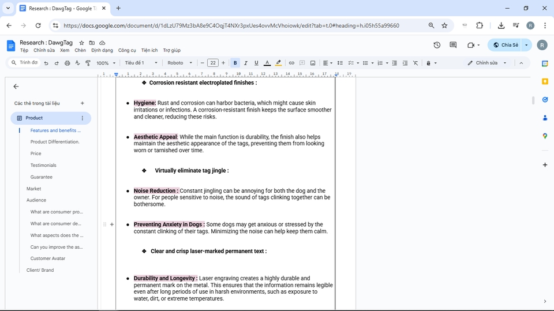The image size is (554, 311).
Task: Click the undo arrow icon
Action: click(x=46, y=63)
